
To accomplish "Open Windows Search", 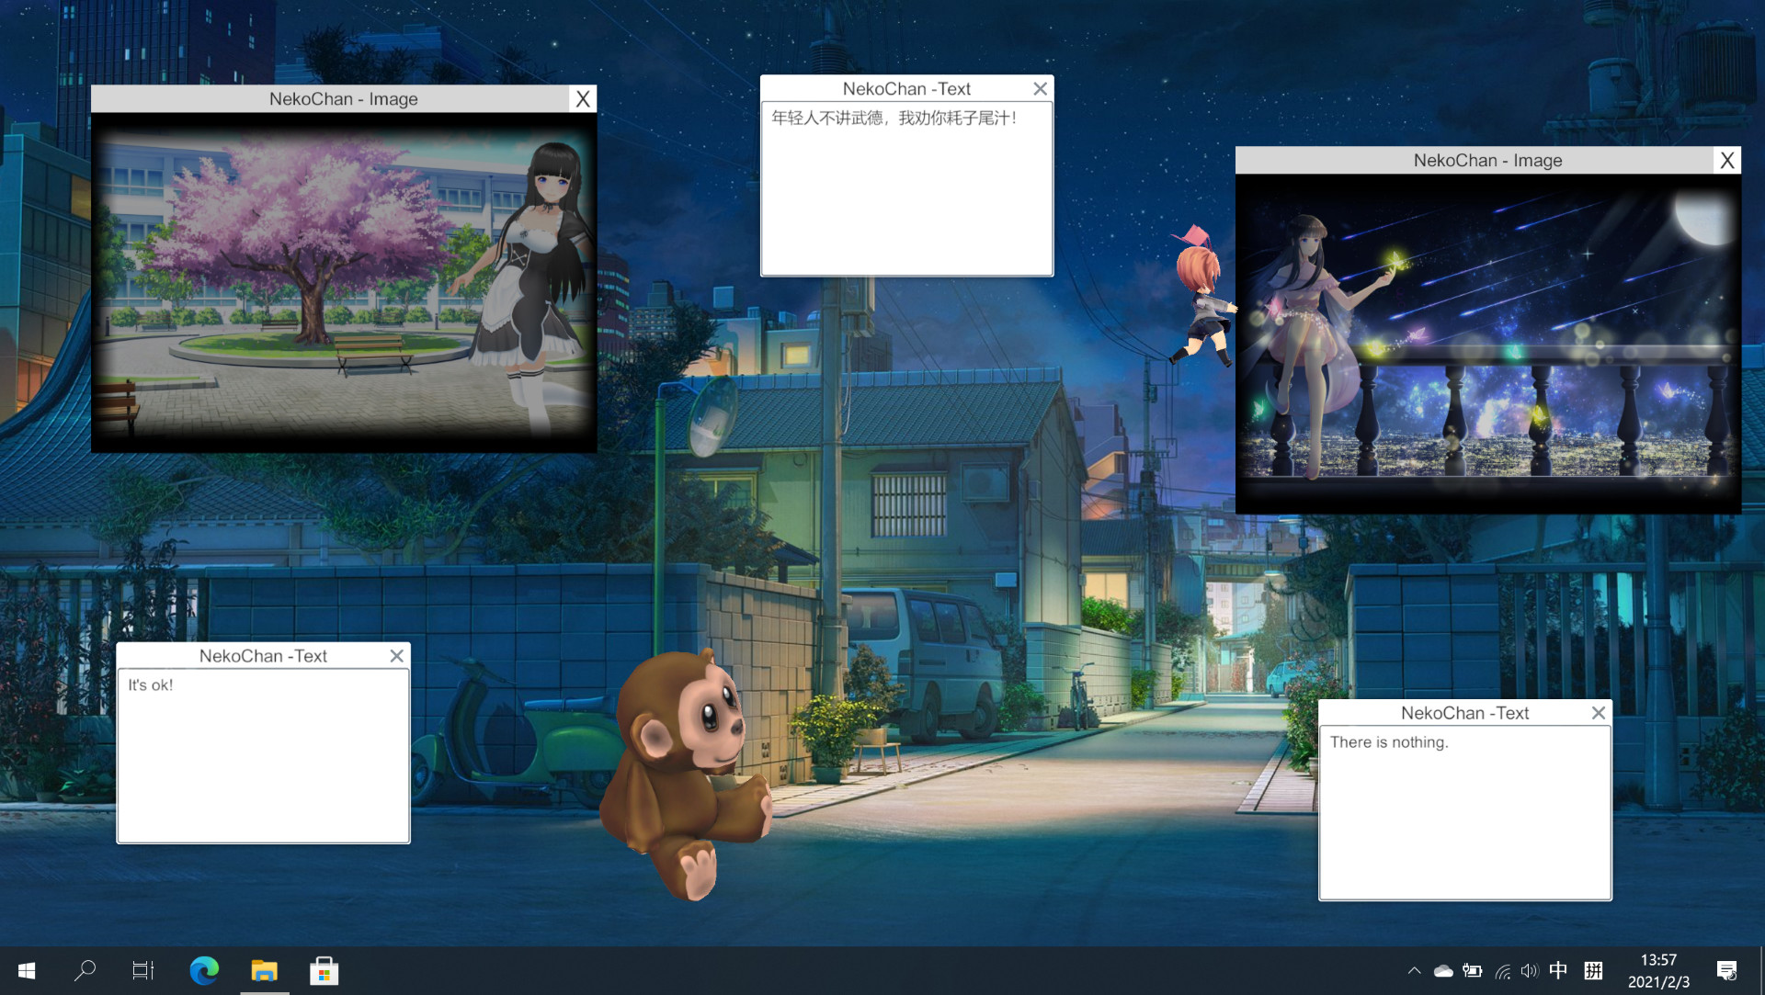I will pos(85,970).
